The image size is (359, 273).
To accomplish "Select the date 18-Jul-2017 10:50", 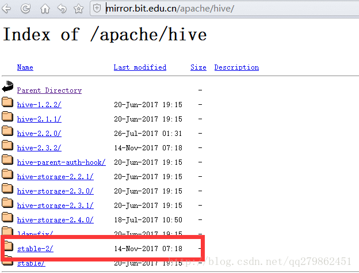I will pyautogui.click(x=148, y=220).
